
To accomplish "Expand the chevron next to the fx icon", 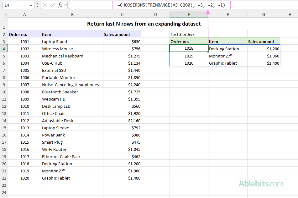I will click(65, 5).
